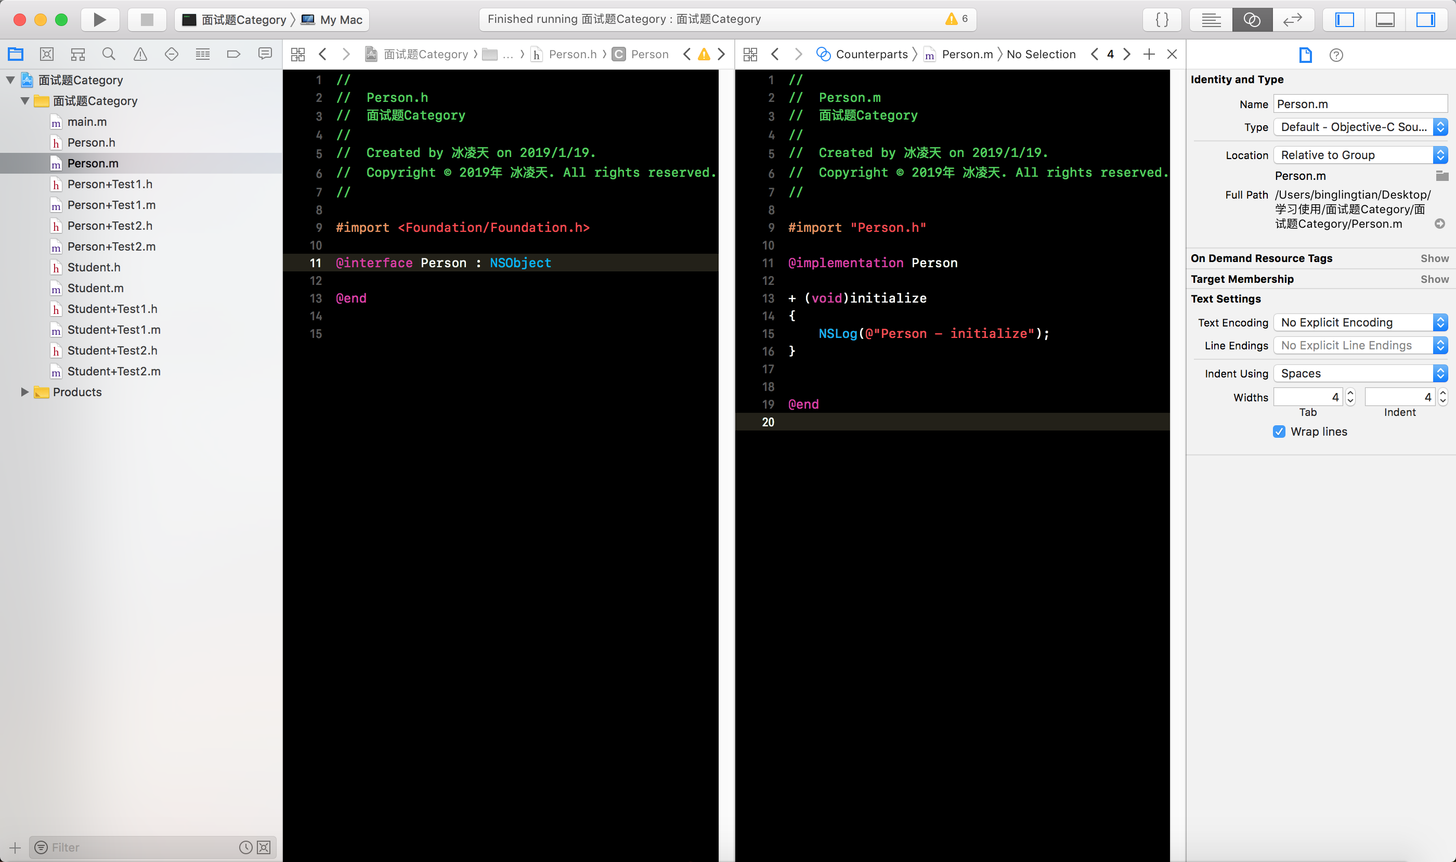Open the Text Encoding dropdown

point(1360,322)
